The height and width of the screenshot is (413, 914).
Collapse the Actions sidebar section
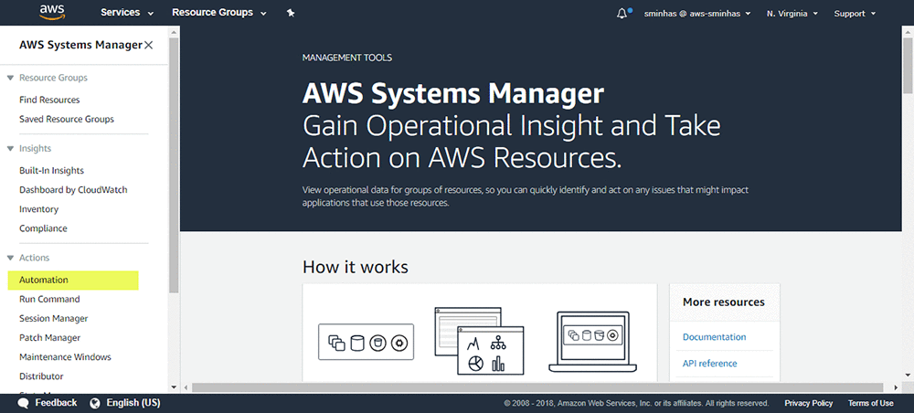[x=10, y=258]
